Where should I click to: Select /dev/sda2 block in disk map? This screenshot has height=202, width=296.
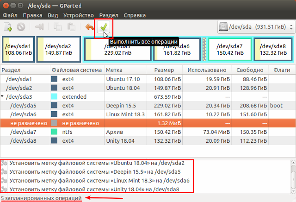click(59, 50)
